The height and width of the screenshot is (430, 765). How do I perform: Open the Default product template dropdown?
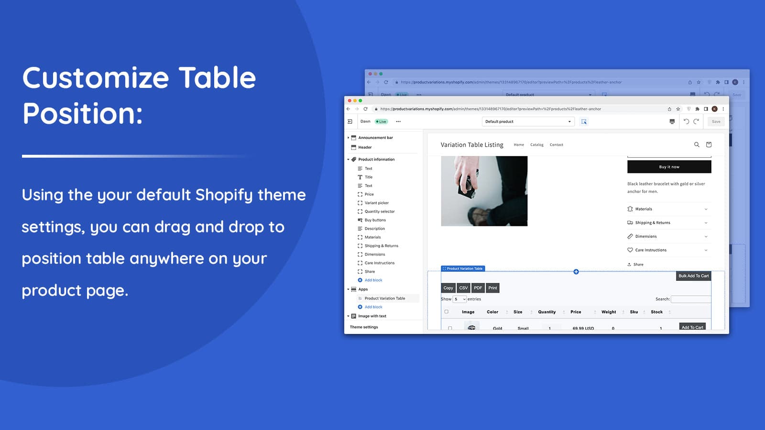[527, 122]
